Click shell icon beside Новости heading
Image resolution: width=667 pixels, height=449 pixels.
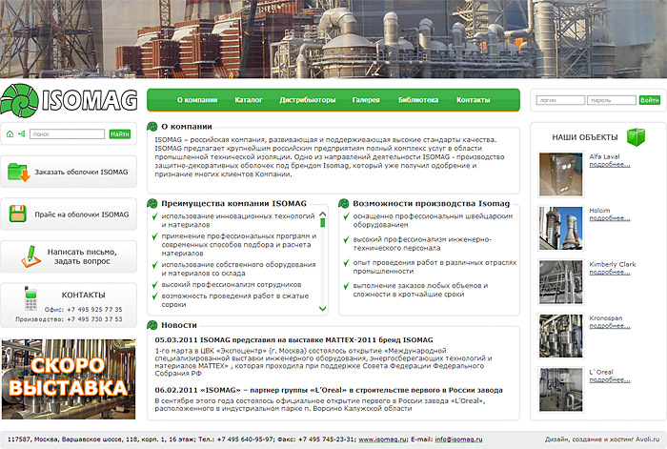click(152, 325)
